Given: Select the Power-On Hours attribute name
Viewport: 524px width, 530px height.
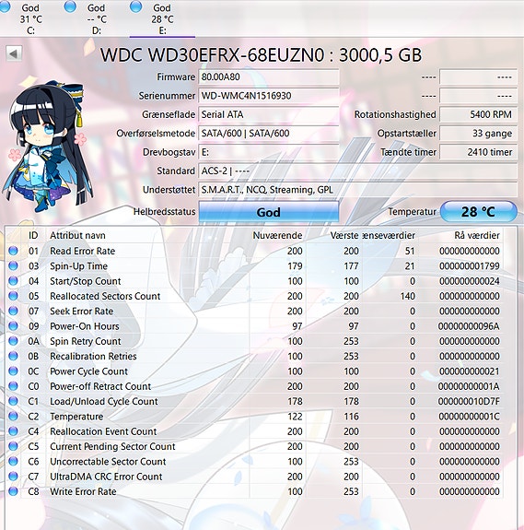Looking at the screenshot, I should point(85,326).
